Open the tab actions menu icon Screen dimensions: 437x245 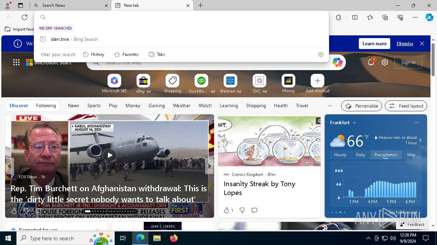(x=20, y=5)
